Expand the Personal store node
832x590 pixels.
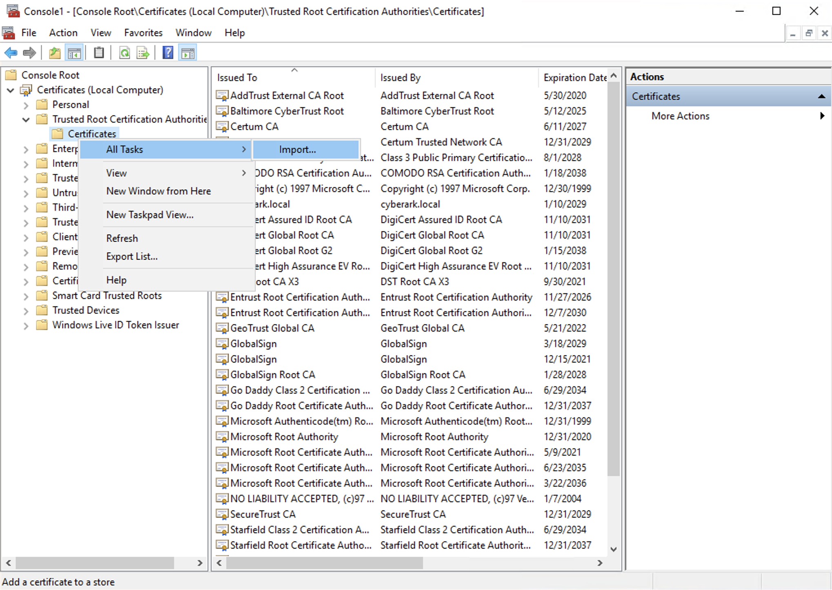pyautogui.click(x=26, y=105)
